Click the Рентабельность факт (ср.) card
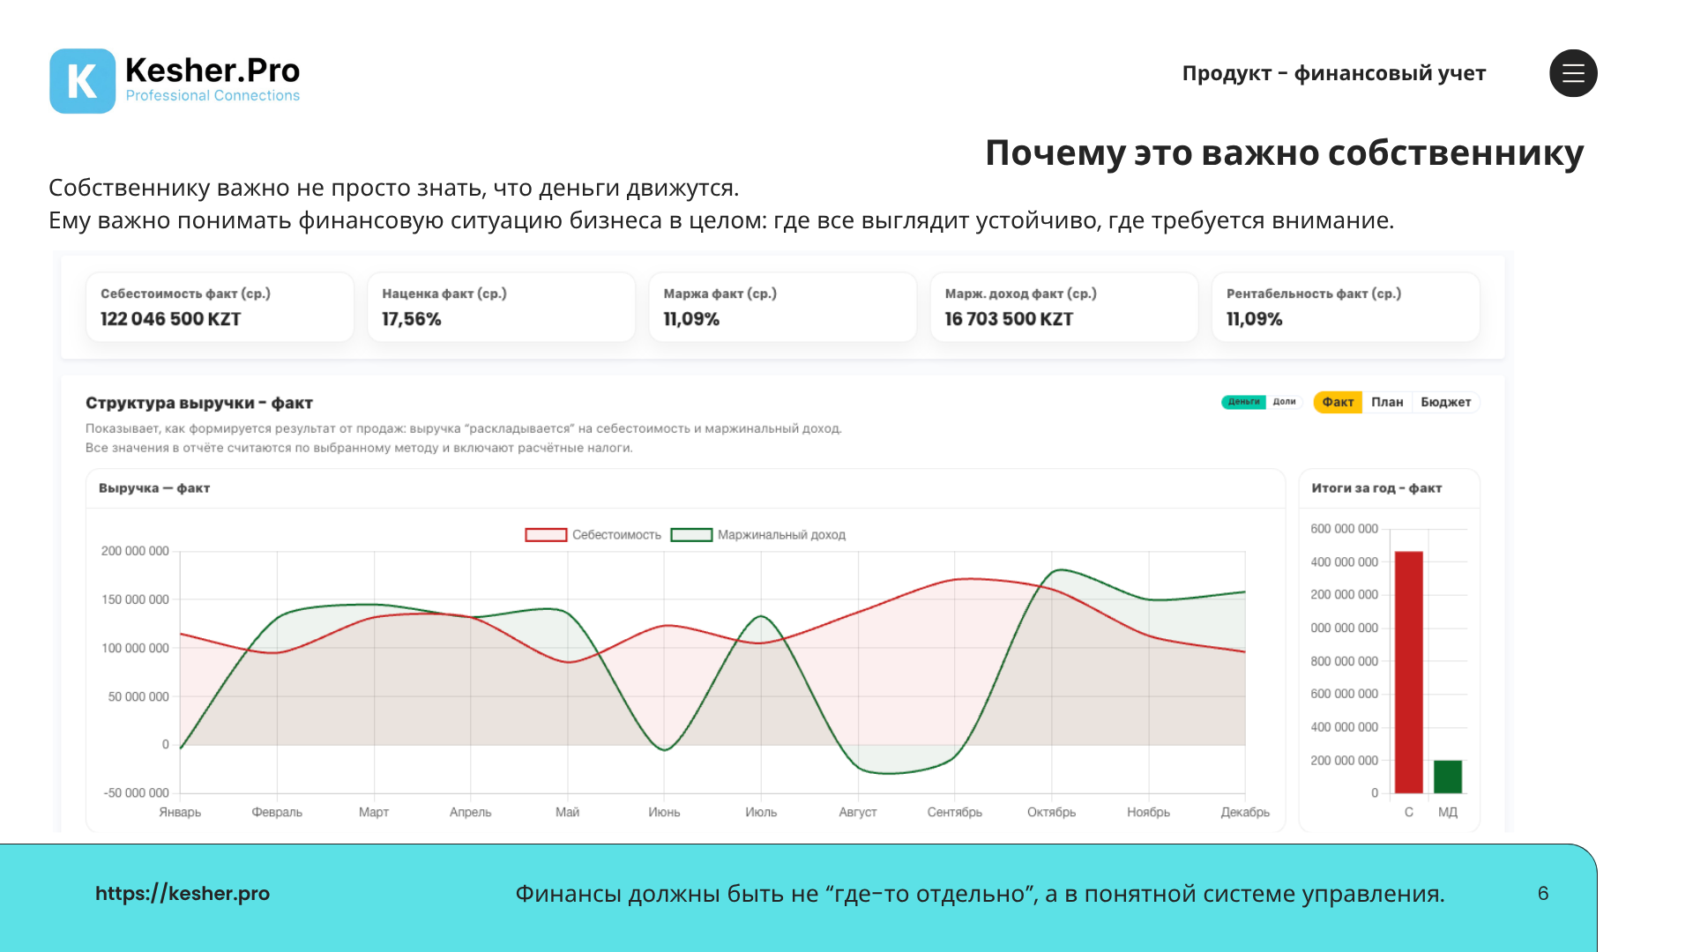 click(x=1346, y=307)
